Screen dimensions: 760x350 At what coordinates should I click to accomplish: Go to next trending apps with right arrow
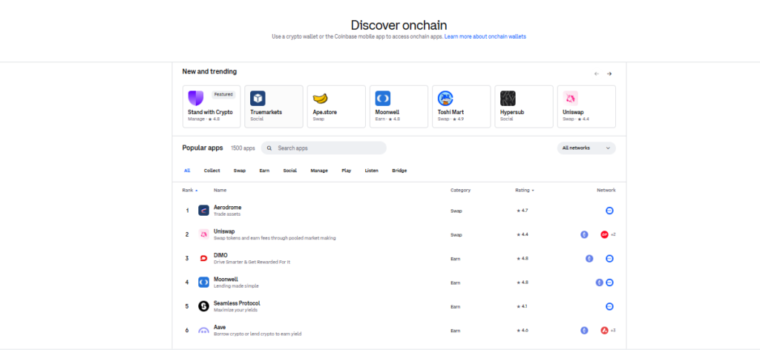click(x=609, y=74)
